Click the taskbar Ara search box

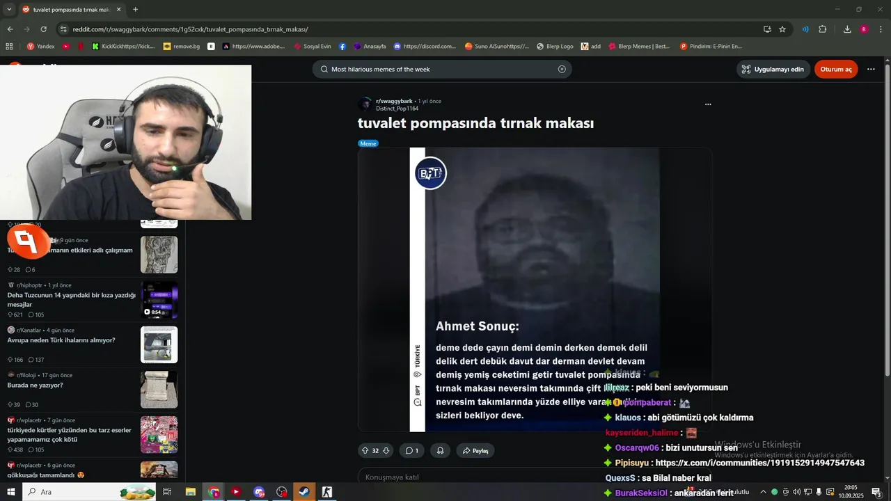(90, 492)
